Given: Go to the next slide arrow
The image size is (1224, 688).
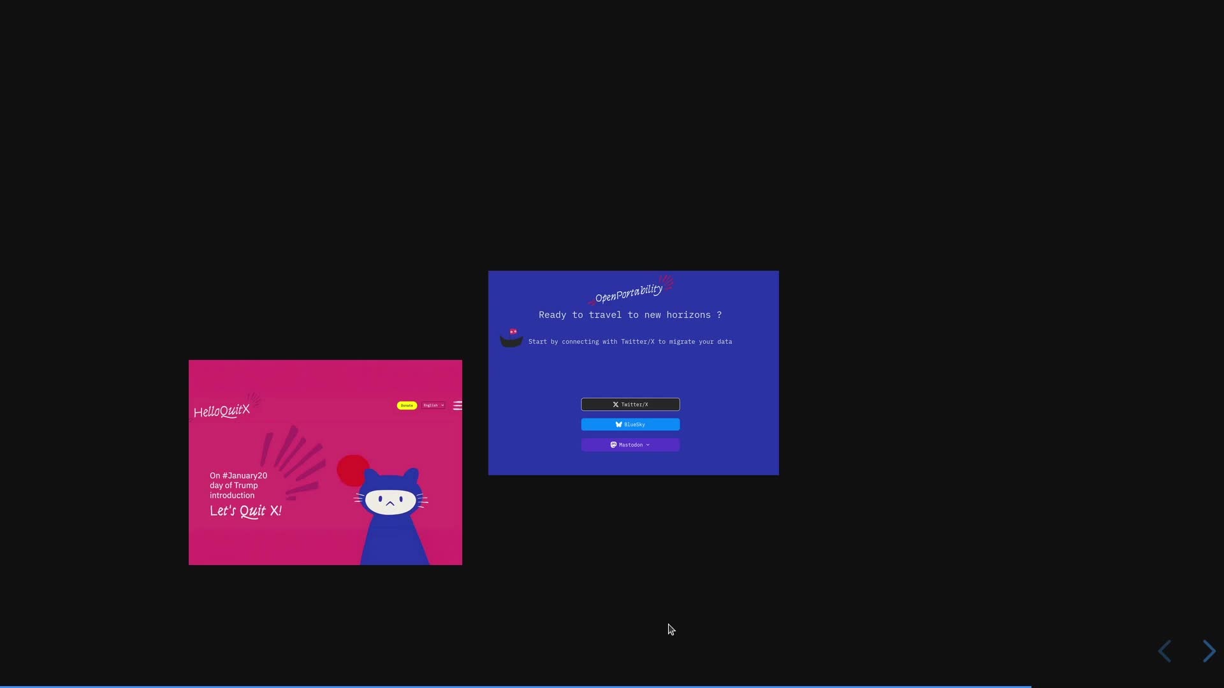Looking at the screenshot, I should 1209,651.
